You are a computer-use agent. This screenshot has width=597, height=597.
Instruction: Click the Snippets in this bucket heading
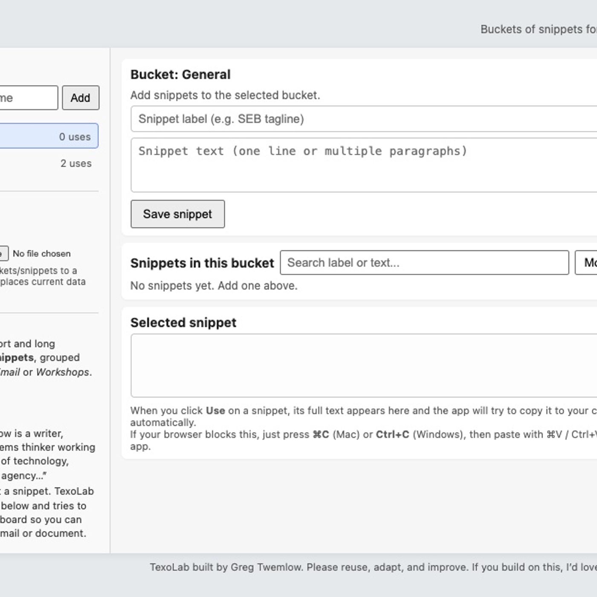[202, 263]
